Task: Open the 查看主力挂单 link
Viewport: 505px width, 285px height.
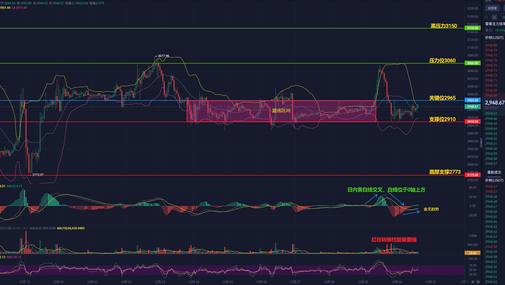Action: coord(495,24)
